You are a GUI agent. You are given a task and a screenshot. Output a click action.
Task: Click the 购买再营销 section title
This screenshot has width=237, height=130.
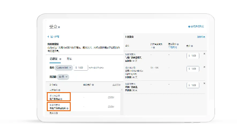(53, 44)
